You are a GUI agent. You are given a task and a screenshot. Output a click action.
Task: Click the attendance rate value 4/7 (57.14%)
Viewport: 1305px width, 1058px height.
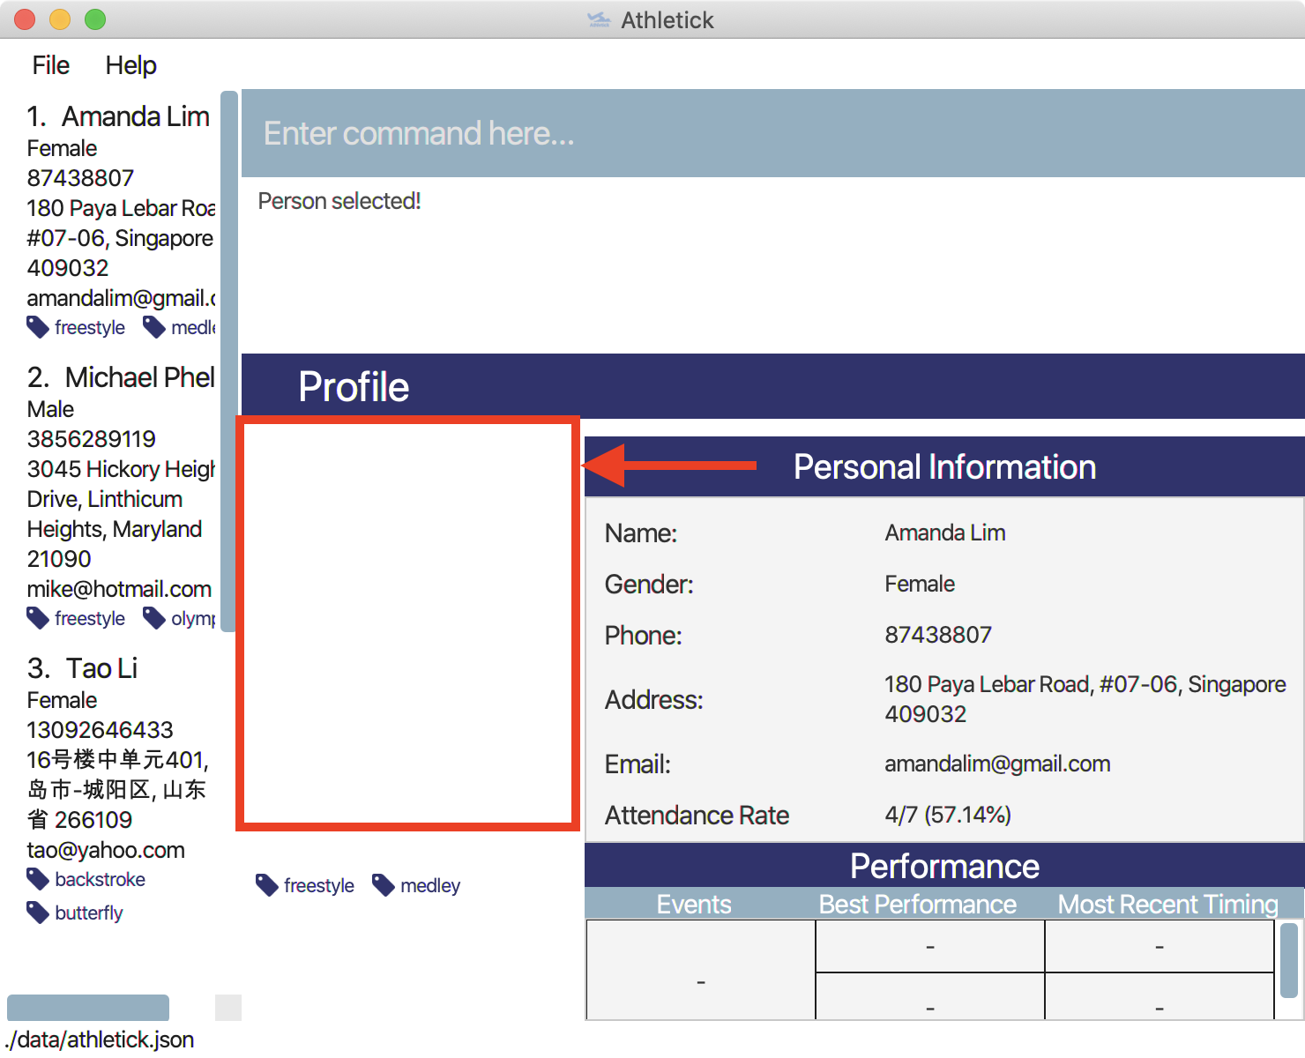point(948,815)
